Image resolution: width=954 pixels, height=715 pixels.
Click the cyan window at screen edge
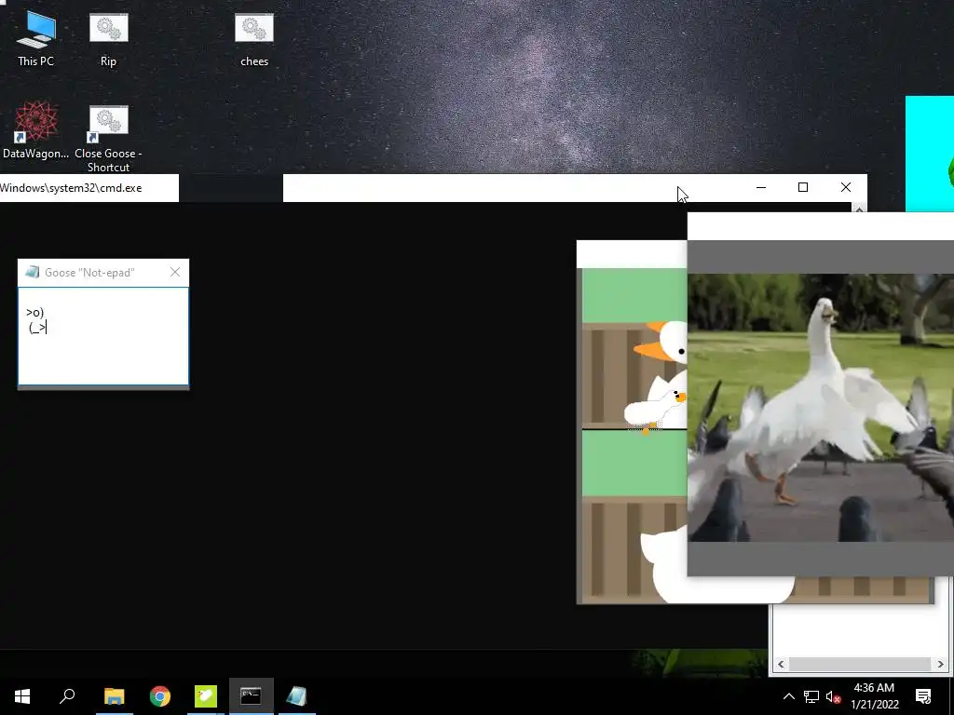point(930,154)
